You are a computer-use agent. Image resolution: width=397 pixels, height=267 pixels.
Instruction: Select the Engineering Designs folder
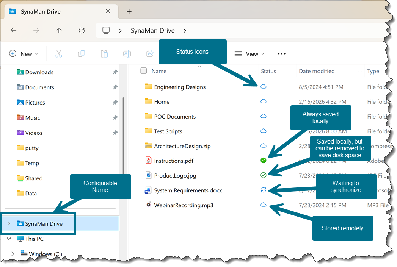pyautogui.click(x=180, y=87)
